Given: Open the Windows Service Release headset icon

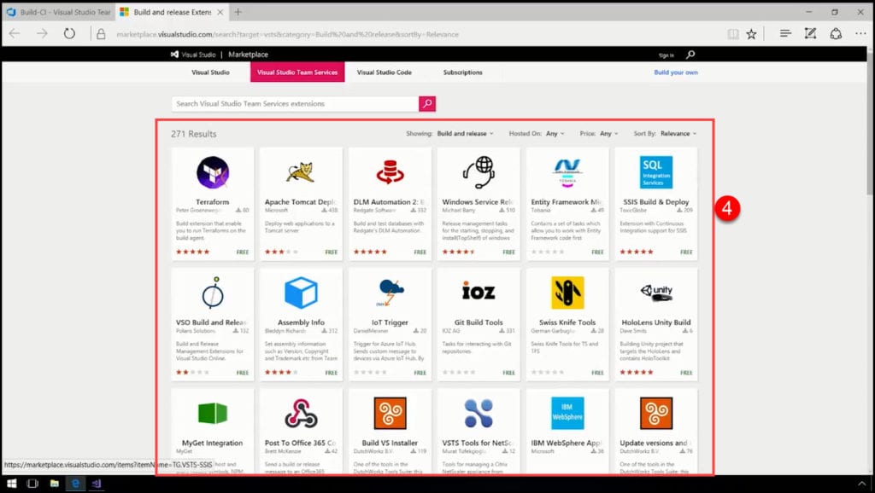Looking at the screenshot, I should coord(479,172).
